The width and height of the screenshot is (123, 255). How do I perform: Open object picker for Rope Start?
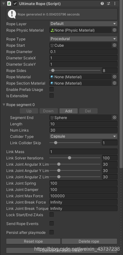[115, 45]
